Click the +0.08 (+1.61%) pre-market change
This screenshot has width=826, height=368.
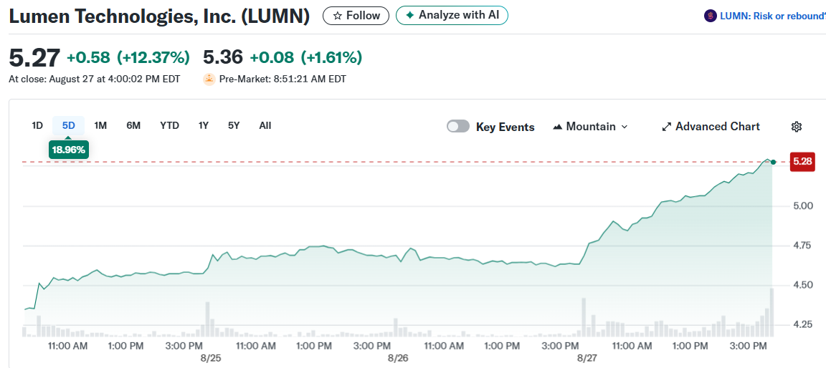click(x=305, y=57)
